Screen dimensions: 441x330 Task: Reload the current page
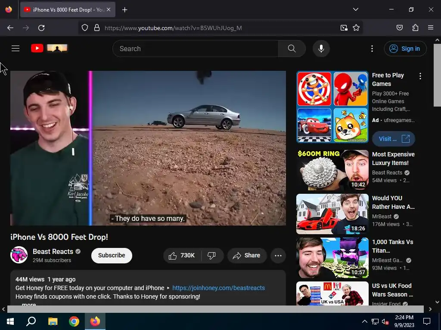[x=41, y=28]
